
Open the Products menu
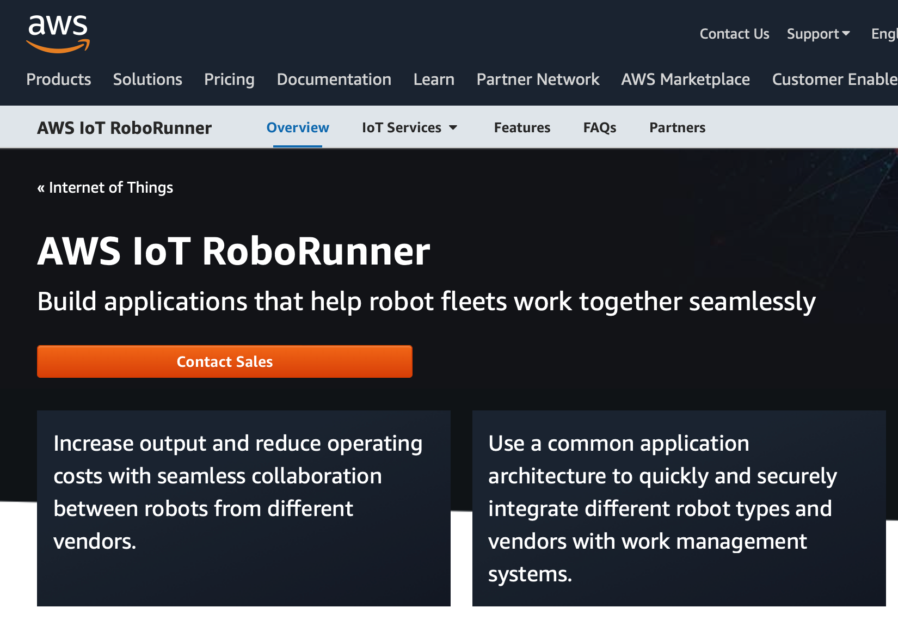pos(59,79)
